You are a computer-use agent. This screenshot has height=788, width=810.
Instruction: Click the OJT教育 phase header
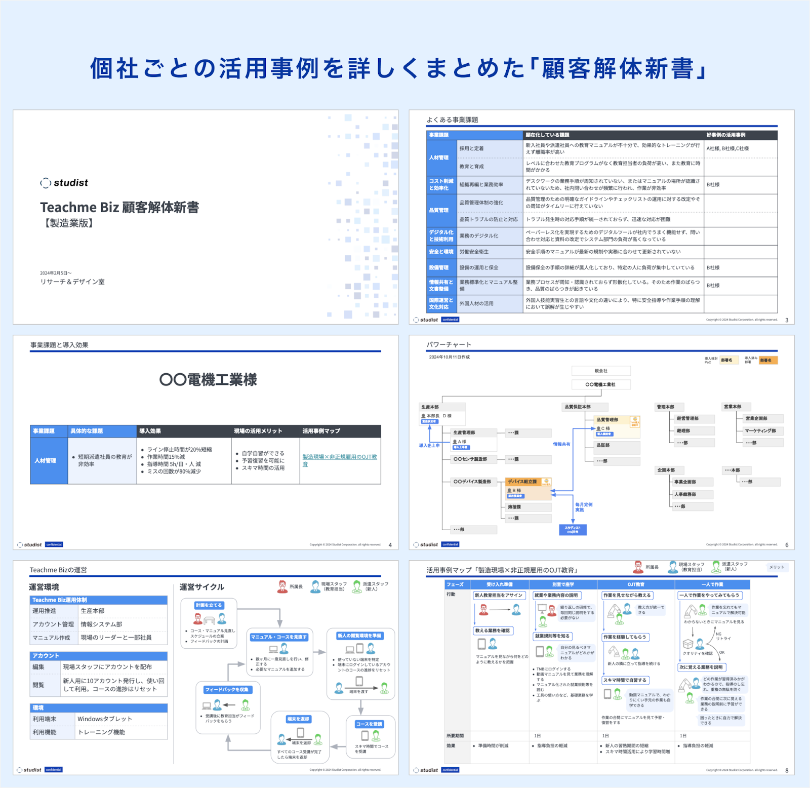coord(636,584)
